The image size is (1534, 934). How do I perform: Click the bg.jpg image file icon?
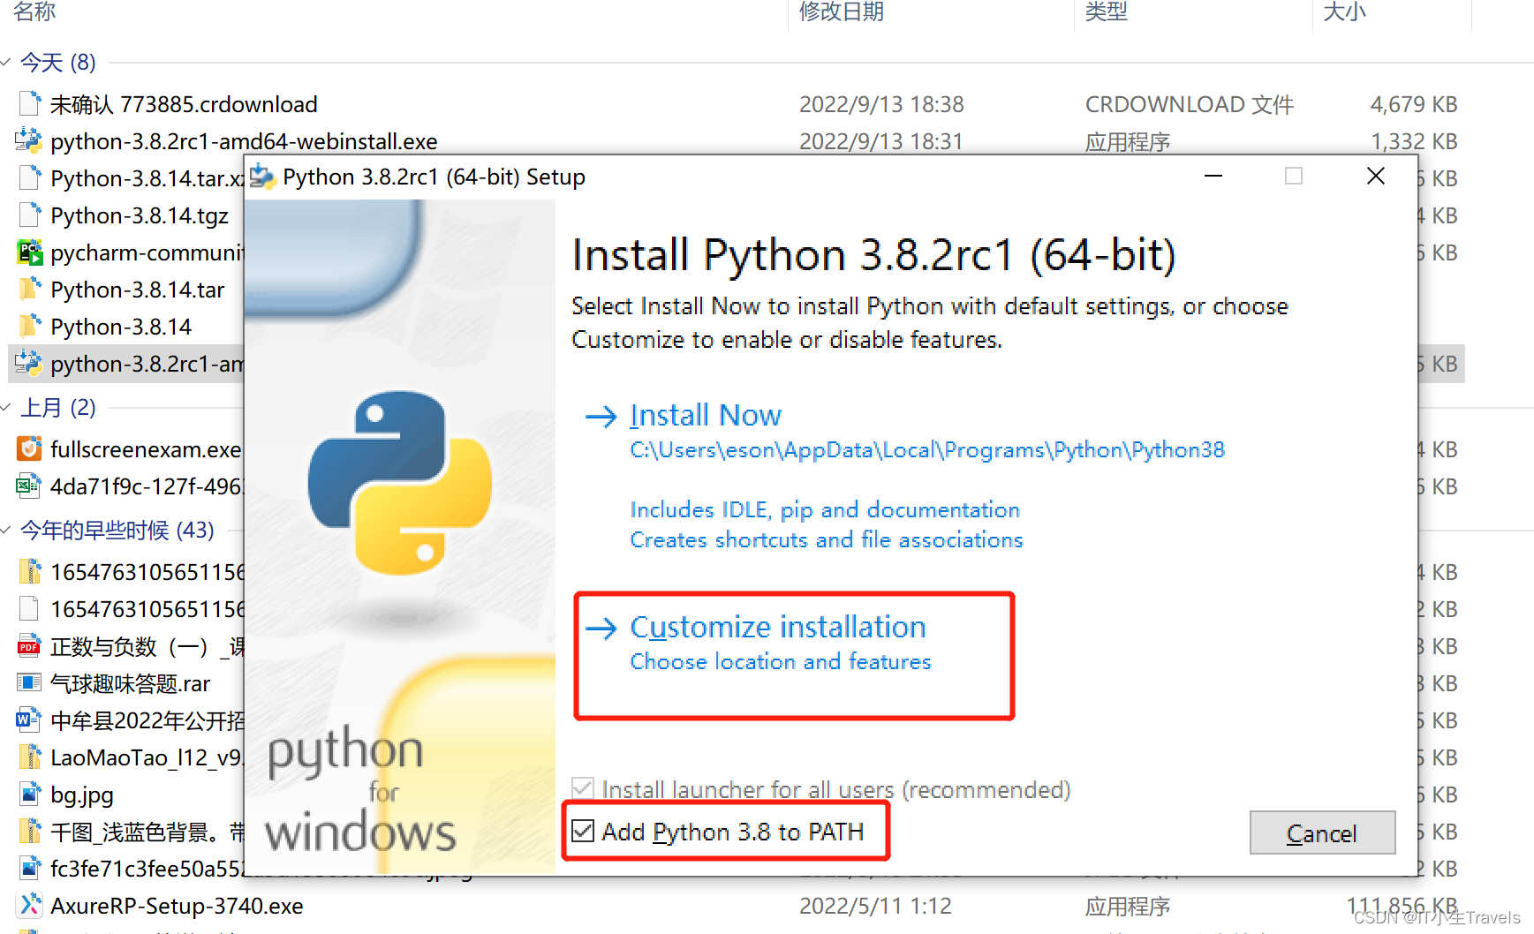(x=27, y=794)
